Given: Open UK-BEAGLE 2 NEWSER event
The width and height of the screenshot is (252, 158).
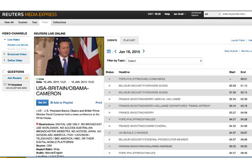Looking at the screenshot, I should coord(133,133).
